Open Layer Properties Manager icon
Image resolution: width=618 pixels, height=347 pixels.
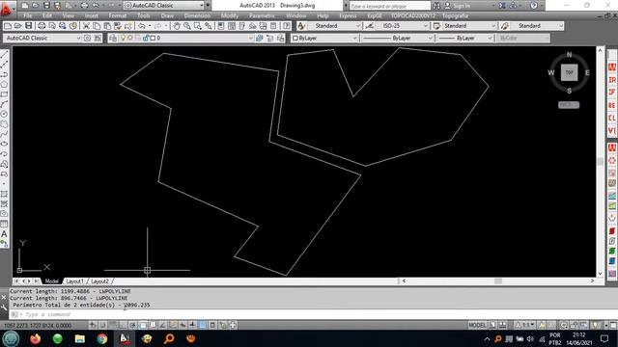(x=113, y=39)
